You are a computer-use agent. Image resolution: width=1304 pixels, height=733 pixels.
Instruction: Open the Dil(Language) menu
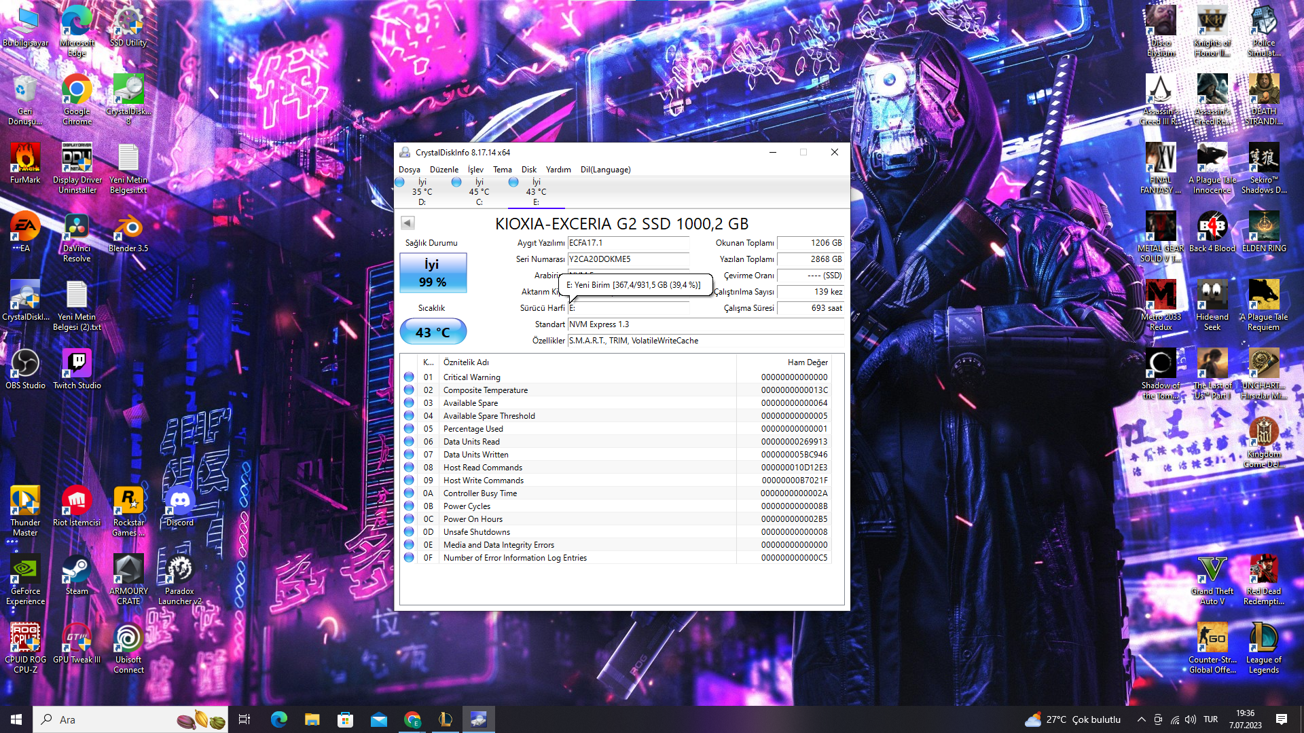605,170
